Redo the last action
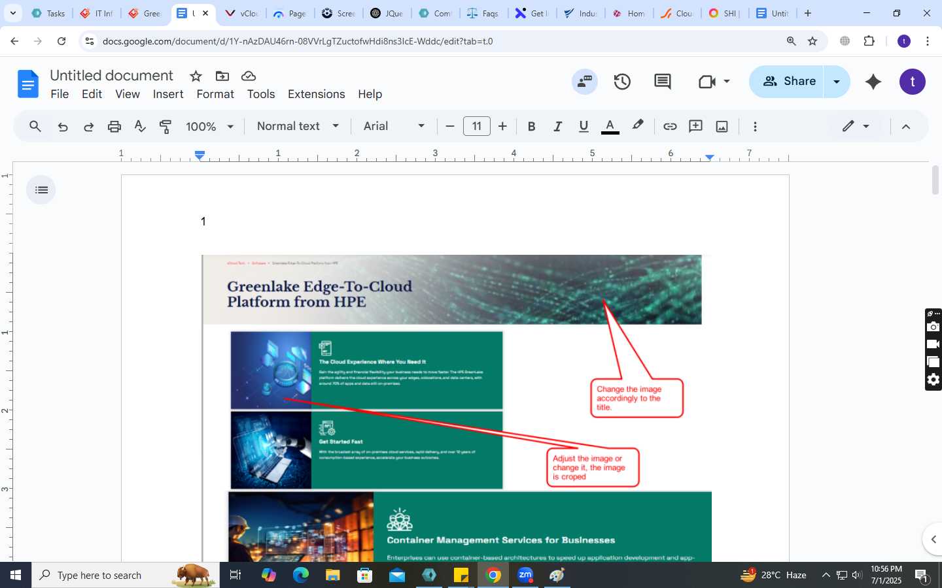 pyautogui.click(x=88, y=126)
